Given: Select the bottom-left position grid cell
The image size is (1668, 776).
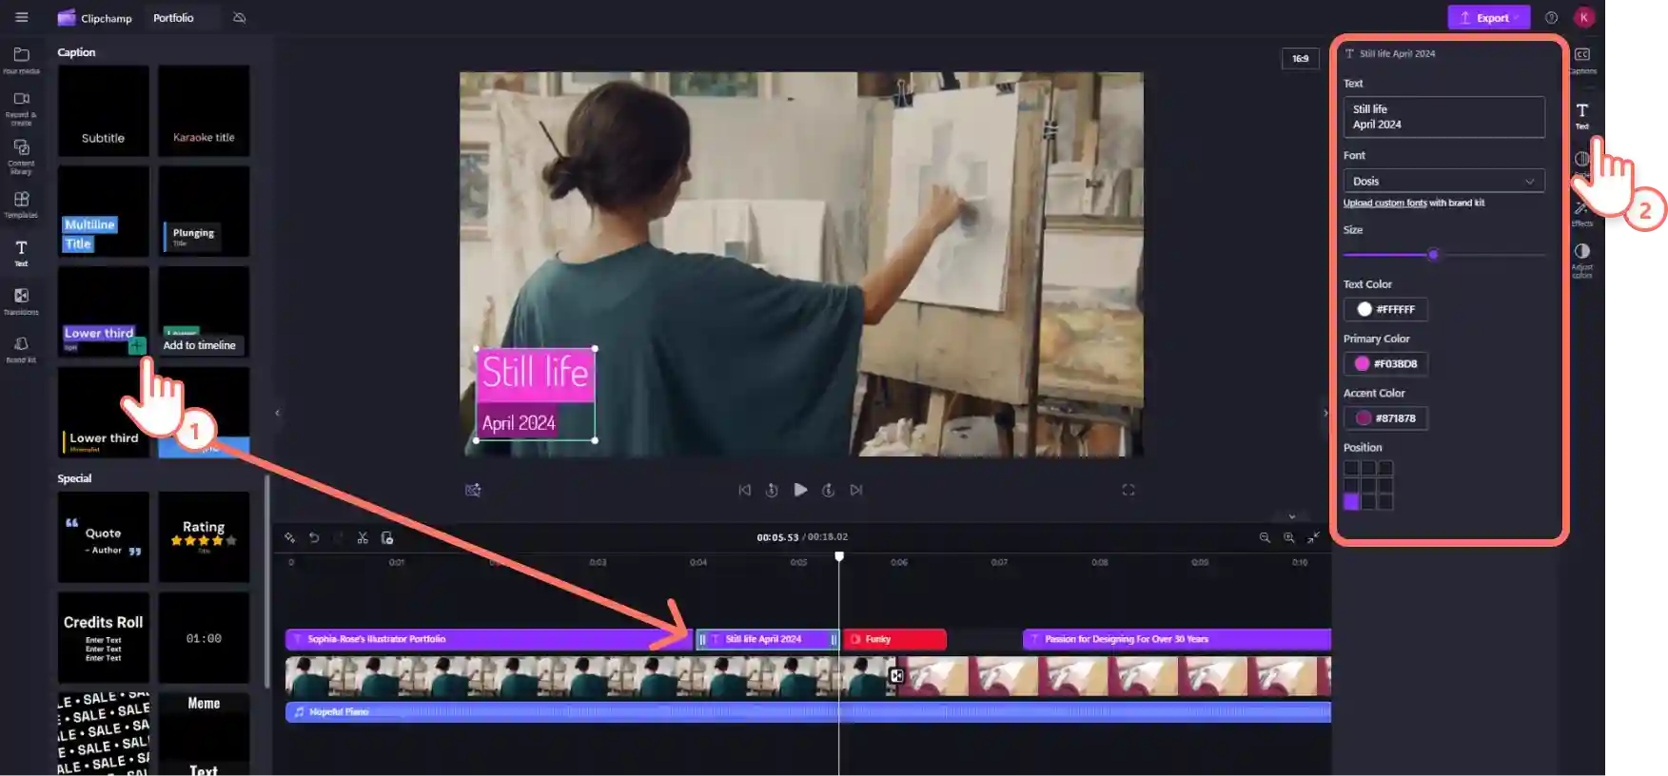Looking at the screenshot, I should pyautogui.click(x=1351, y=502).
